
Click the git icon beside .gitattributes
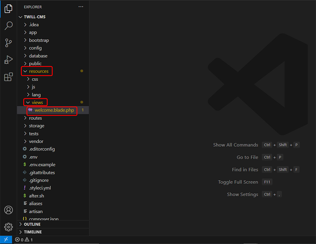click(24, 172)
